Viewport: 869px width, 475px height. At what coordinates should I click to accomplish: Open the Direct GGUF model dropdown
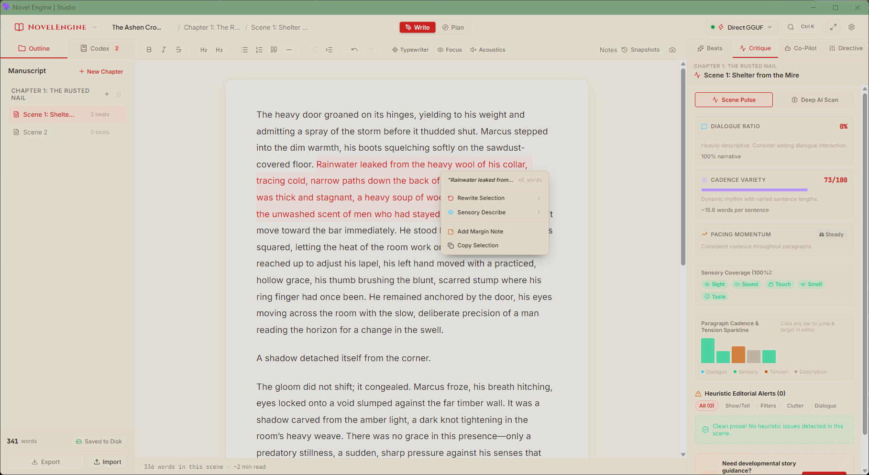point(742,27)
